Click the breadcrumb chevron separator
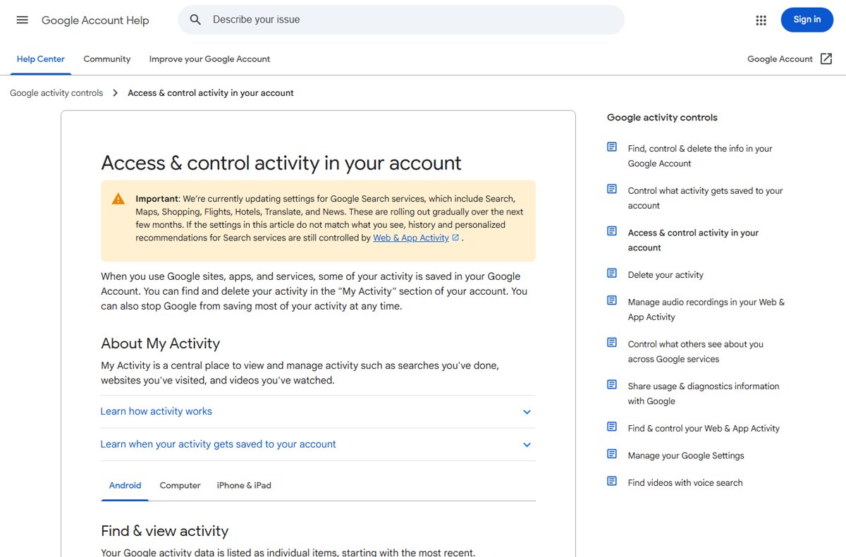846x557 pixels. 116,93
